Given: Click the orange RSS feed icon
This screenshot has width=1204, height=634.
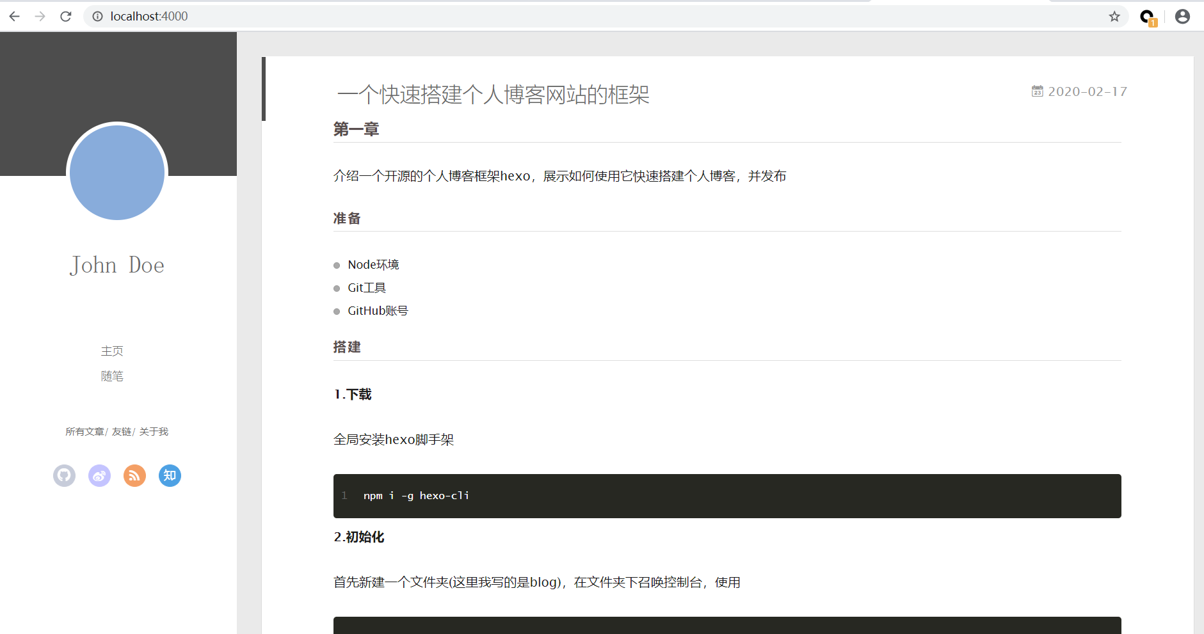Looking at the screenshot, I should 134,475.
